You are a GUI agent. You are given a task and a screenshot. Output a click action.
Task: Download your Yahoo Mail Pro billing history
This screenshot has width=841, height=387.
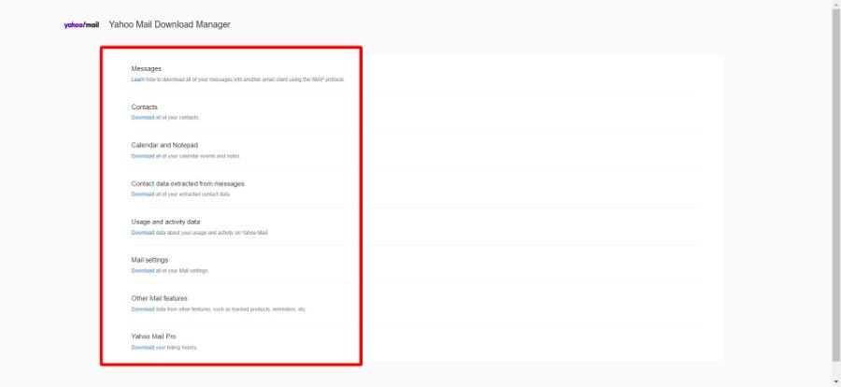[x=143, y=348]
